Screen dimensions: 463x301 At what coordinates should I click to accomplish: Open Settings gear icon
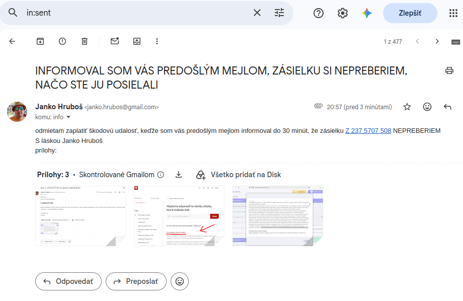coord(343,13)
